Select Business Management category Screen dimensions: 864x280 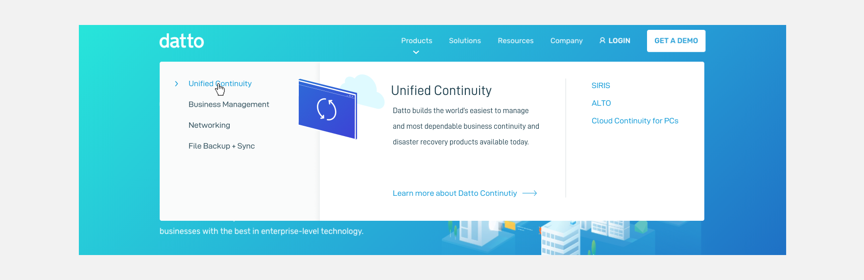click(229, 104)
